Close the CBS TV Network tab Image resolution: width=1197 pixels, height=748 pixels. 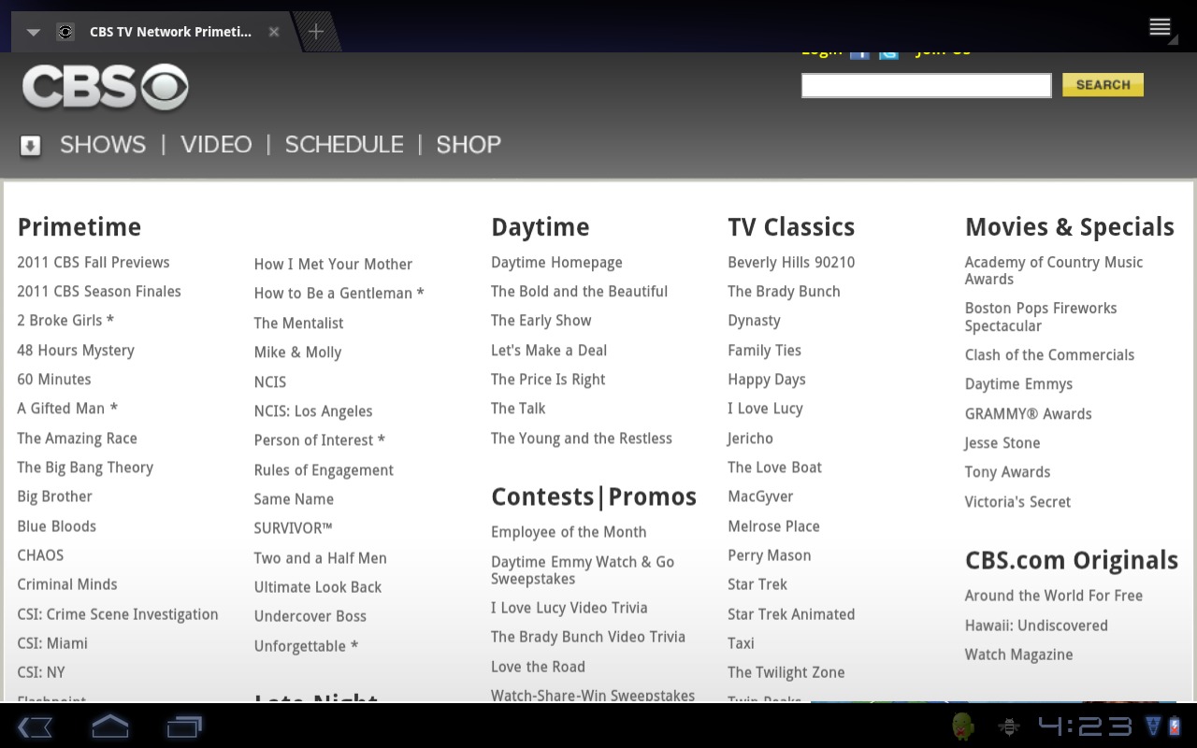click(274, 32)
